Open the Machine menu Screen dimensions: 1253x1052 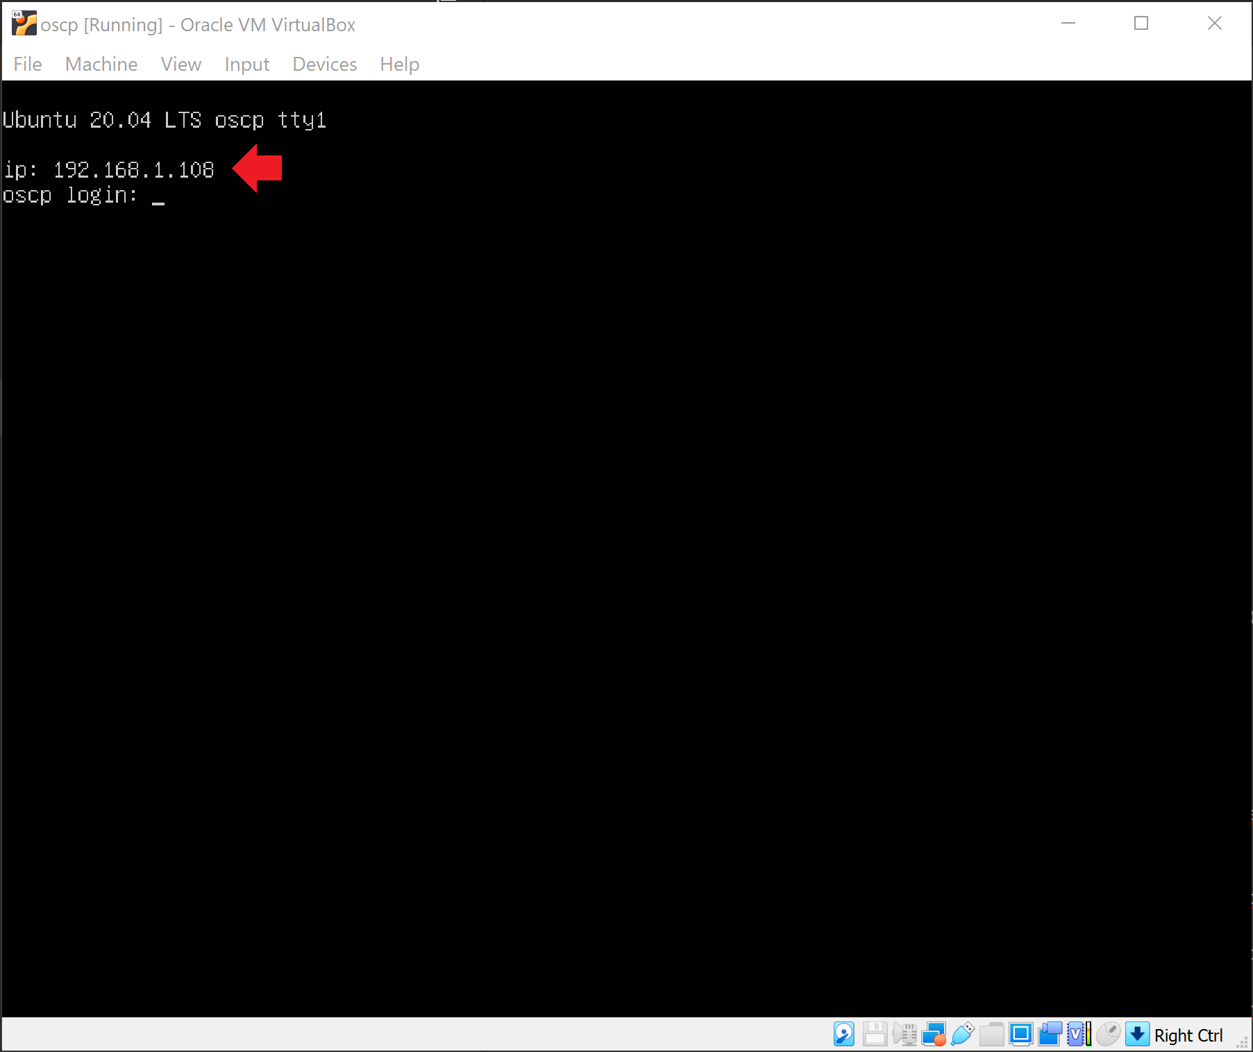click(101, 64)
